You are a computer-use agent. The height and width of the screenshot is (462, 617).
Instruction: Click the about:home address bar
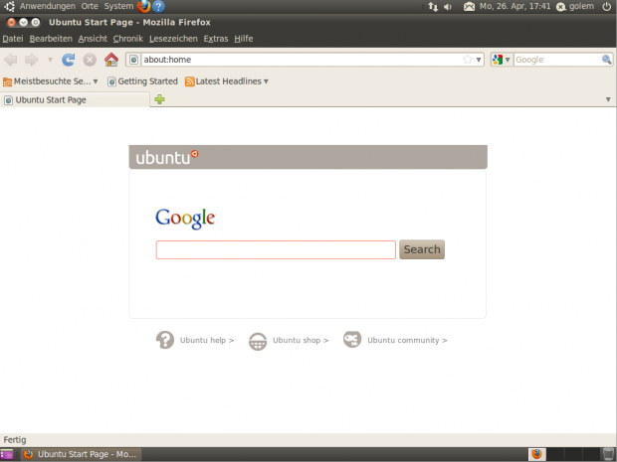[x=301, y=60]
